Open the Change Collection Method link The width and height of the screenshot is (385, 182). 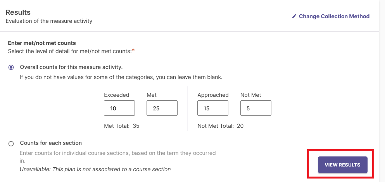tap(331, 16)
